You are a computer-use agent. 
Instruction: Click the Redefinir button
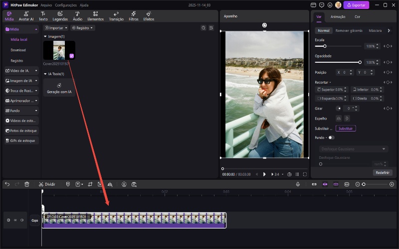[383, 172]
